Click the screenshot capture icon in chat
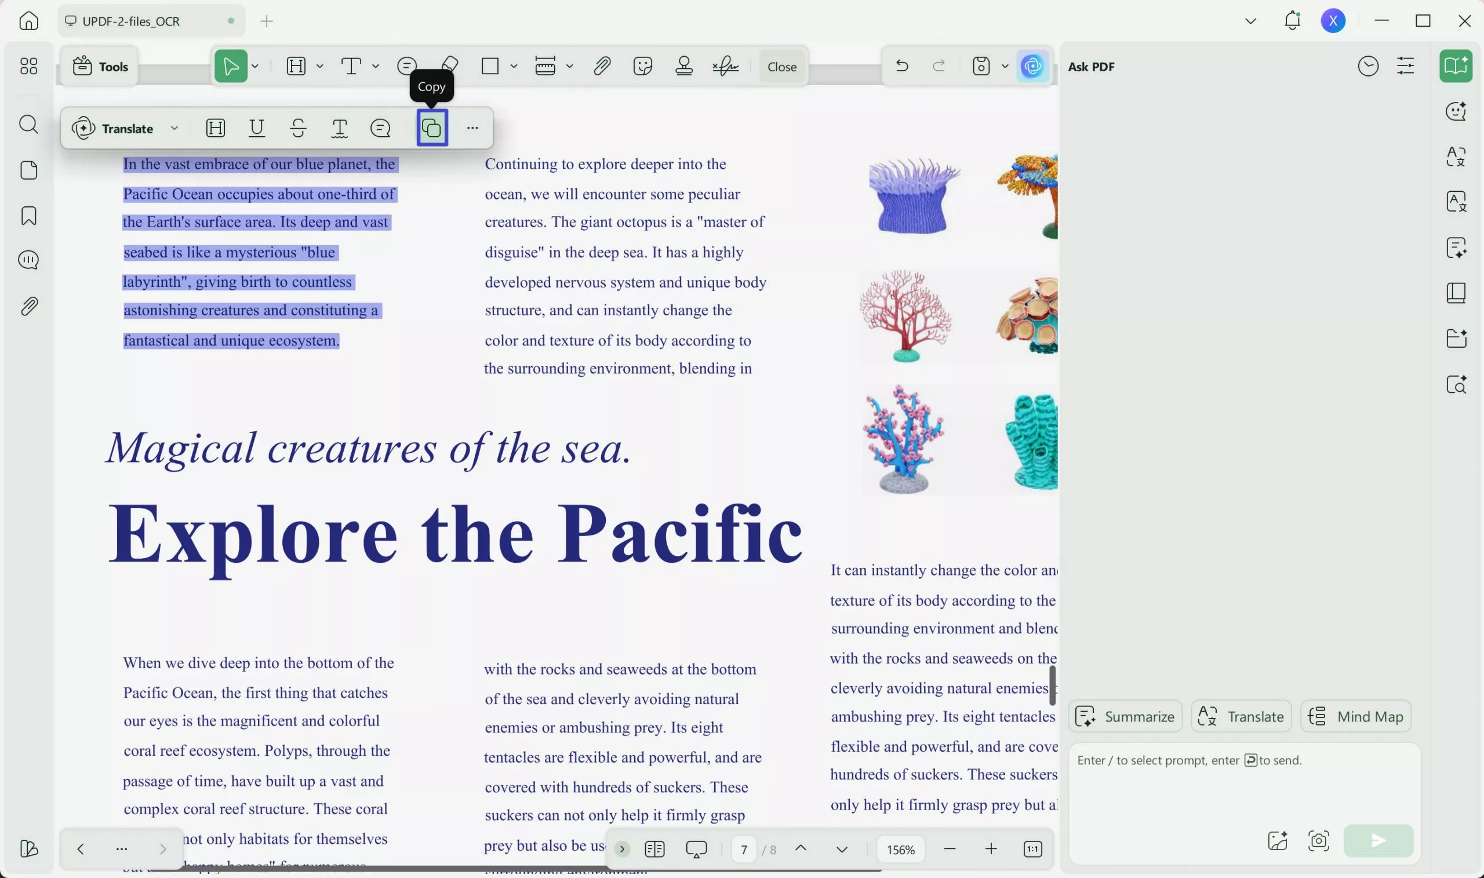Image resolution: width=1484 pixels, height=878 pixels. (x=1318, y=840)
